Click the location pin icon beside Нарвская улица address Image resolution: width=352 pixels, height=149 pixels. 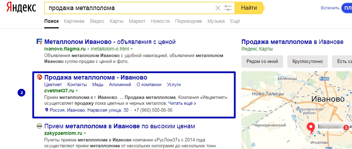click(x=47, y=110)
